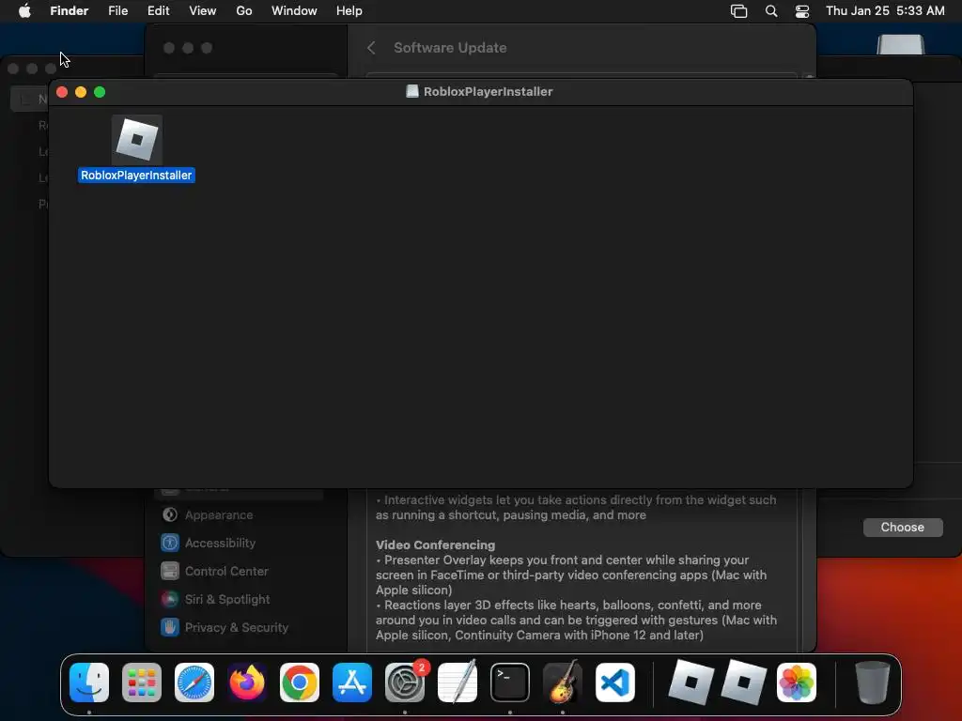This screenshot has height=721, width=962.
Task: Open System Settings with badge in Dock
Action: (x=405, y=683)
